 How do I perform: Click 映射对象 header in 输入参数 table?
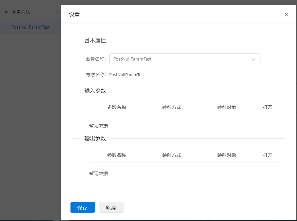coord(227,107)
